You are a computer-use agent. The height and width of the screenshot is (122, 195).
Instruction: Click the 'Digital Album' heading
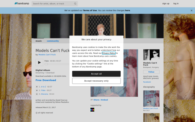(43, 70)
